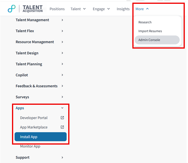Select Admin Console from More menu
188x163 pixels.
point(149,40)
